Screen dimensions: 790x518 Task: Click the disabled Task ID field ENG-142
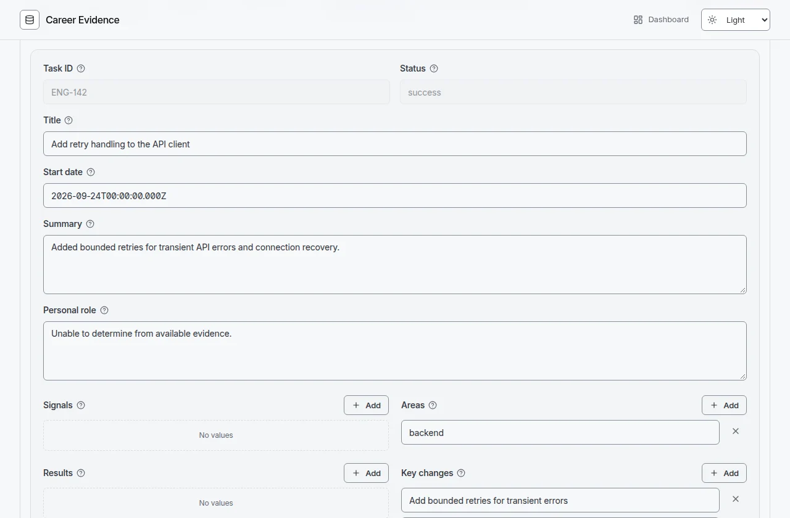pyautogui.click(x=217, y=92)
